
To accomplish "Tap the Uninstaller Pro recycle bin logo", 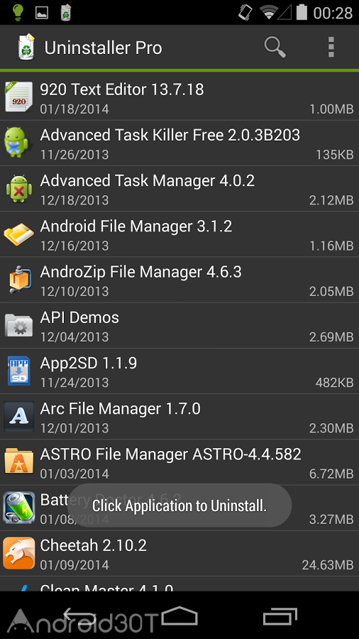I will (x=26, y=48).
